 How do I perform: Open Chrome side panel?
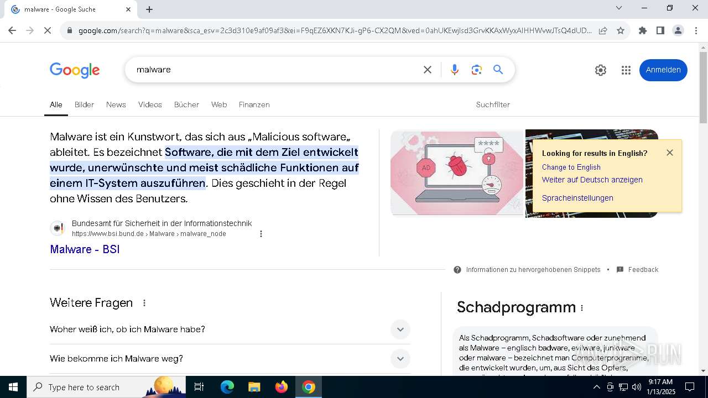pos(660,30)
